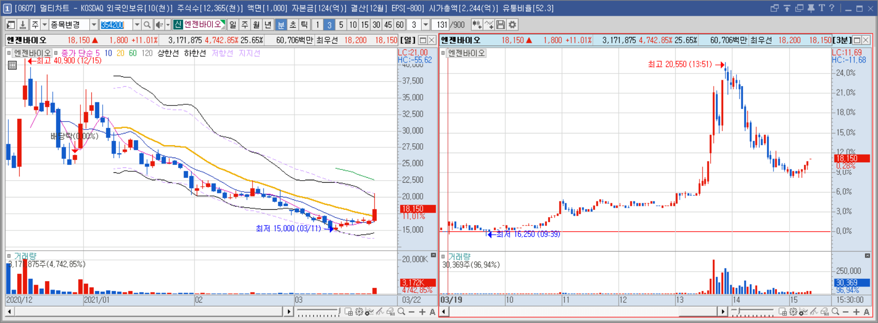Click the A auto-scale icon under 3-minute chart
The height and width of the screenshot is (323, 878).
click(x=867, y=312)
